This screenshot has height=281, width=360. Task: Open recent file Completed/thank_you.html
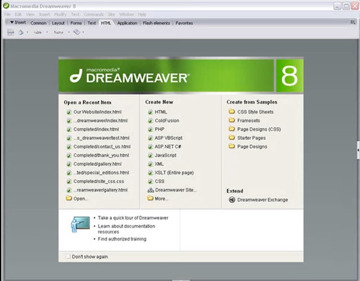pyautogui.click(x=101, y=155)
